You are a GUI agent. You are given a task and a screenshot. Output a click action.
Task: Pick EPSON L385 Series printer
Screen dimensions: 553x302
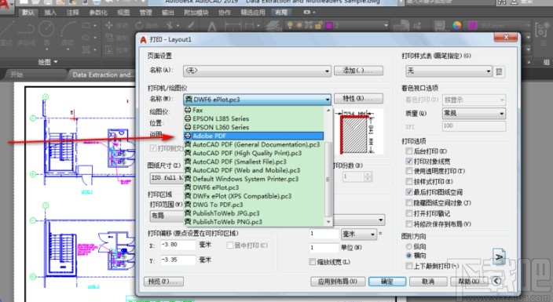(253, 118)
